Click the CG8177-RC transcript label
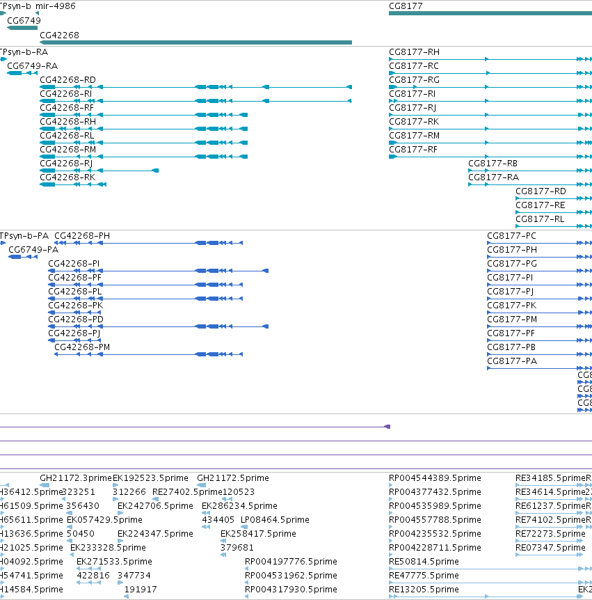The image size is (592, 600). [414, 66]
